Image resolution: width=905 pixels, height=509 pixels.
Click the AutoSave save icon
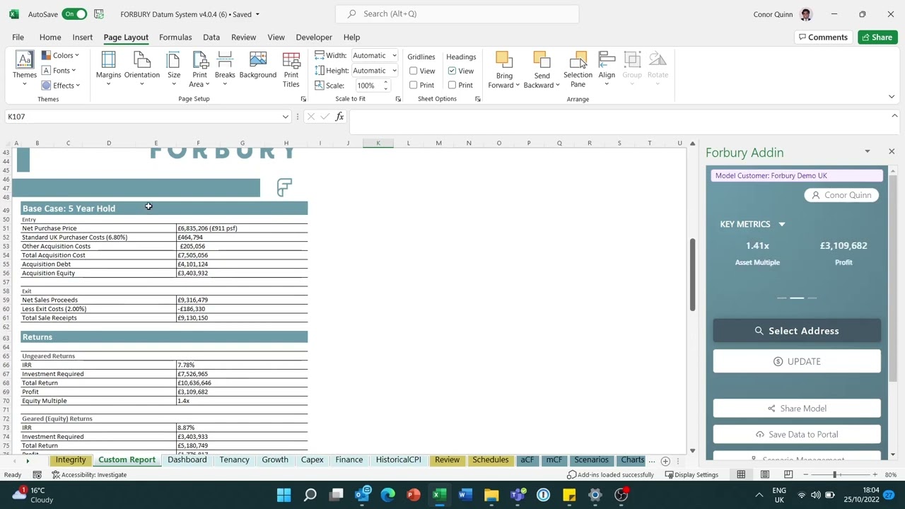pyautogui.click(x=99, y=14)
